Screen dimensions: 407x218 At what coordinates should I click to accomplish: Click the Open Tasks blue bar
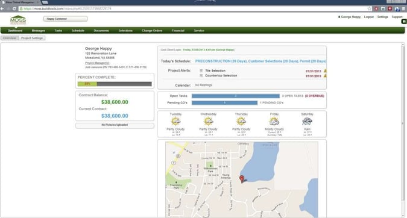(235, 96)
